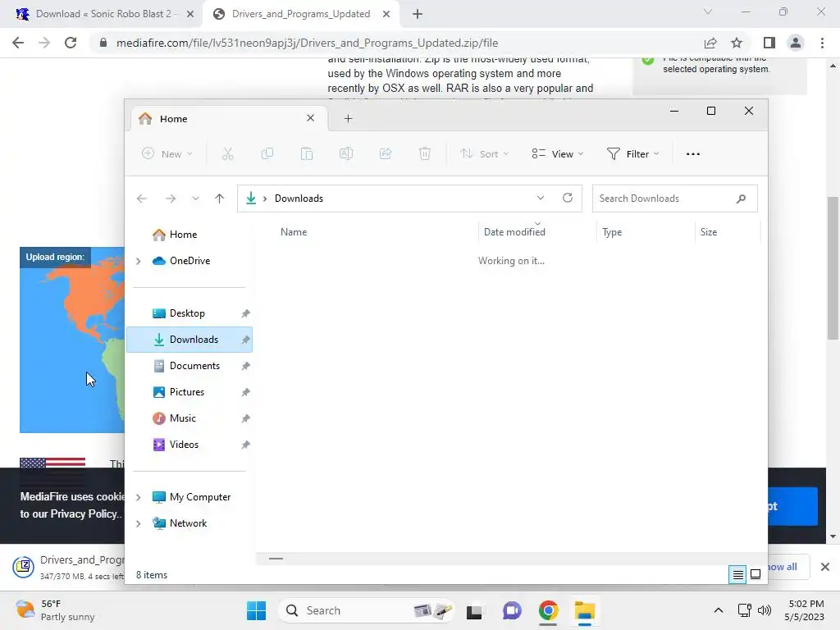Click the Search Downloads field
Viewport: 840px width, 630px height.
coord(674,199)
